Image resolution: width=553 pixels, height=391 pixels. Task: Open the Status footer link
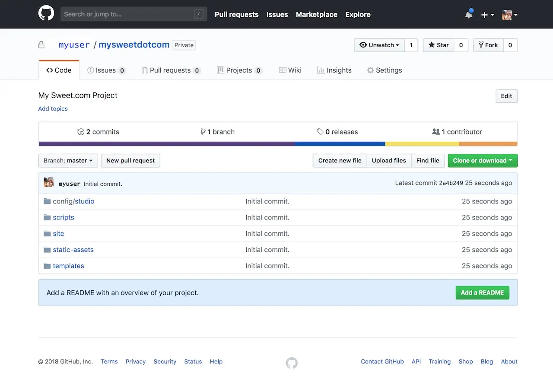click(193, 362)
